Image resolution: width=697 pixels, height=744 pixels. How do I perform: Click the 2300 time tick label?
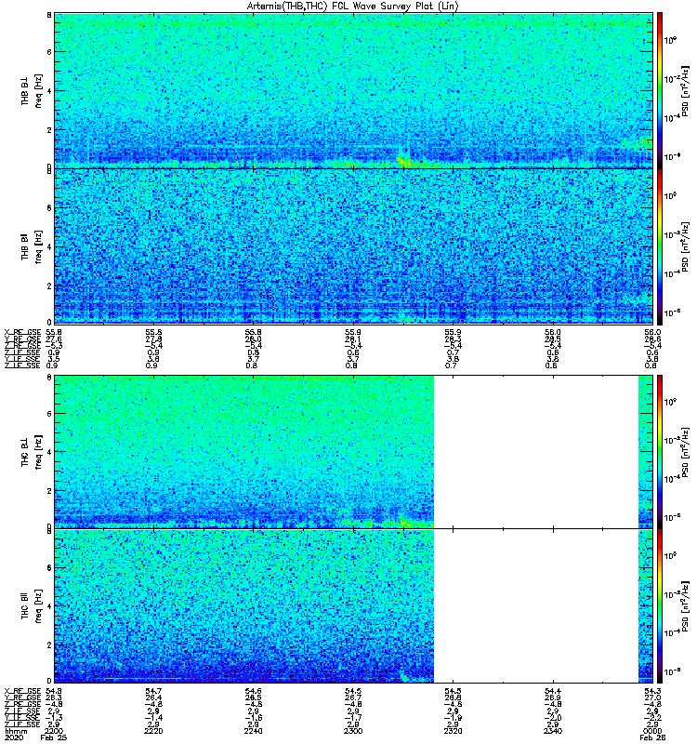click(x=353, y=731)
